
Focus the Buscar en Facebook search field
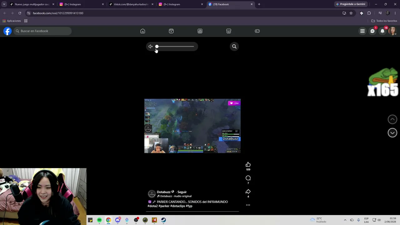pos(42,31)
